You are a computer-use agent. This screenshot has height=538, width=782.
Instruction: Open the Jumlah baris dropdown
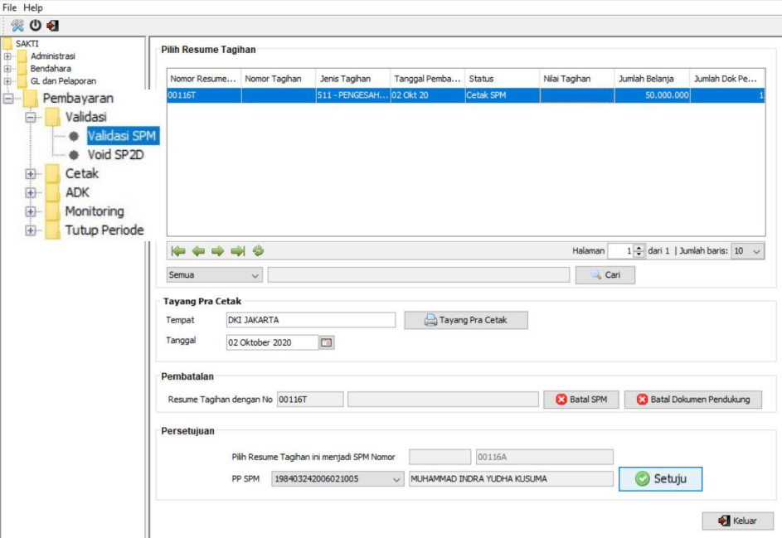(x=755, y=251)
